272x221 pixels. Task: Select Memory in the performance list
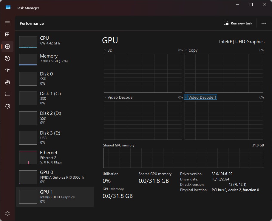[x=55, y=60]
